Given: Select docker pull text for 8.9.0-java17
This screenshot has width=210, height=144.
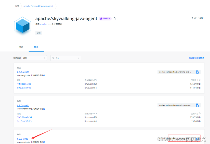Looking at the screenshot, I should click(175, 72).
